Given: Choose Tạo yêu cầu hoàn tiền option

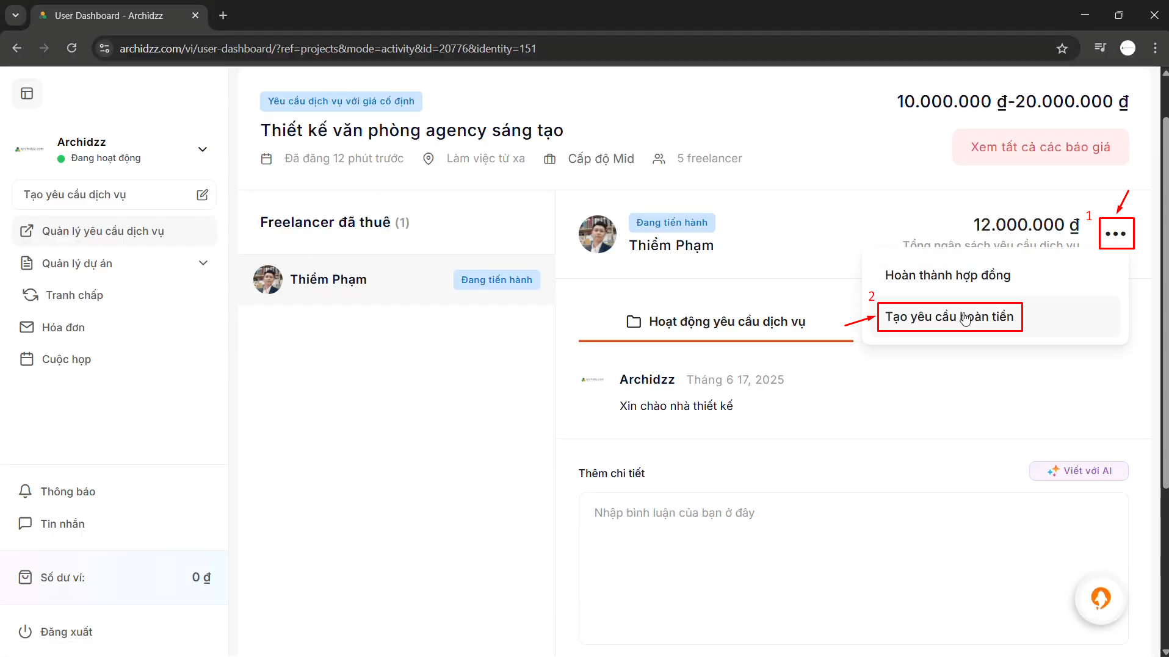Looking at the screenshot, I should [x=949, y=317].
